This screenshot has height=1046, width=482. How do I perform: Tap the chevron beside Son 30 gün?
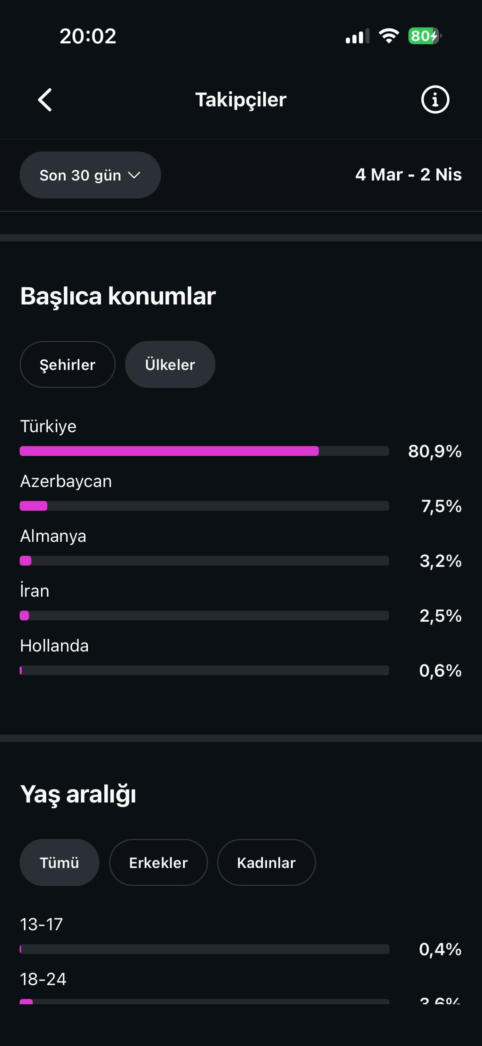pyautogui.click(x=134, y=176)
